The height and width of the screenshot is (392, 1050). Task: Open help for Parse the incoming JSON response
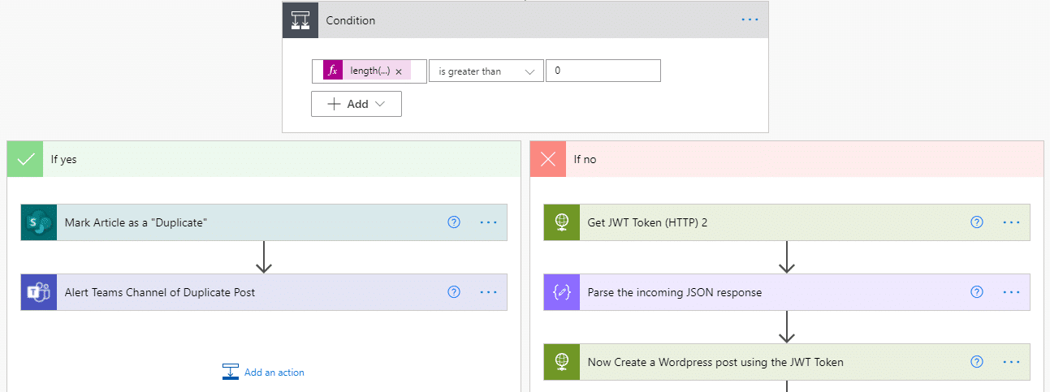[x=977, y=292]
